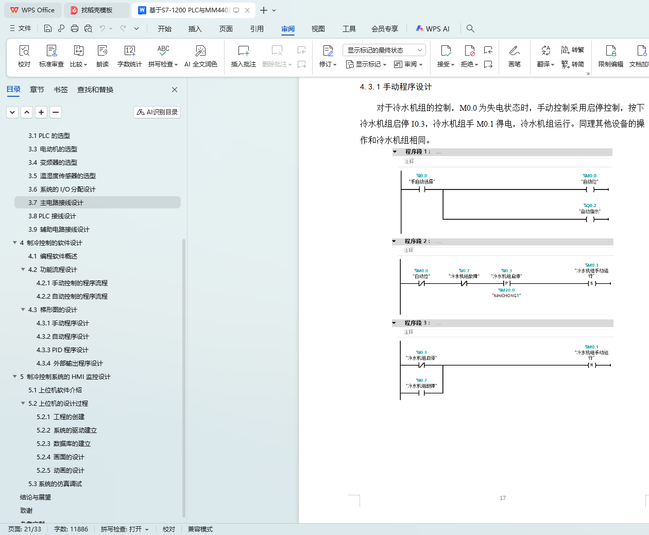Go to WPS Office home tab
Viewport: 649px width, 535px height.
(x=32, y=10)
